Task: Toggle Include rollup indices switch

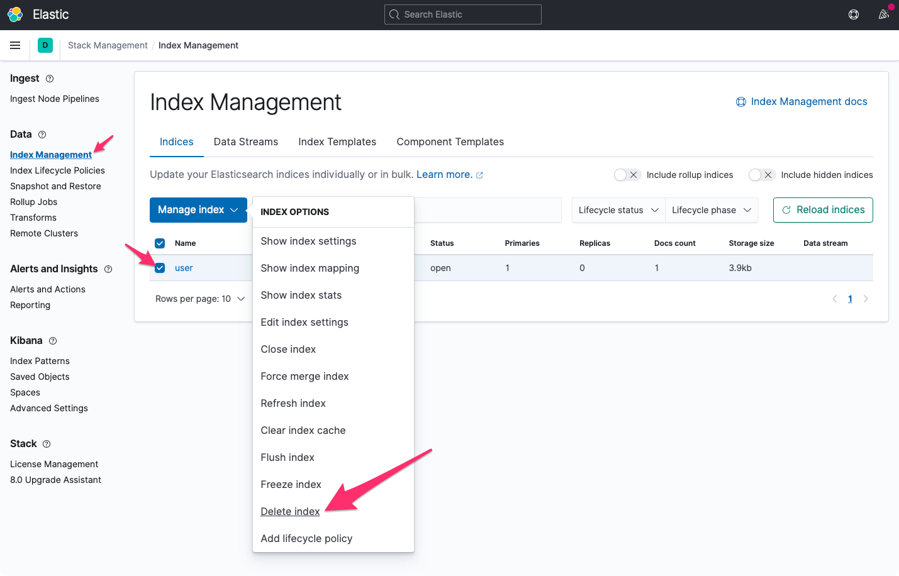Action: coord(627,175)
